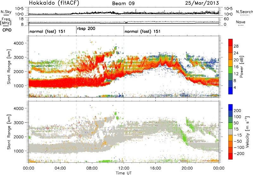Viewport: 253px width, 175px height.
Task: Click the velocity panel's 'Slant Range [km]' label
Action: (9, 132)
